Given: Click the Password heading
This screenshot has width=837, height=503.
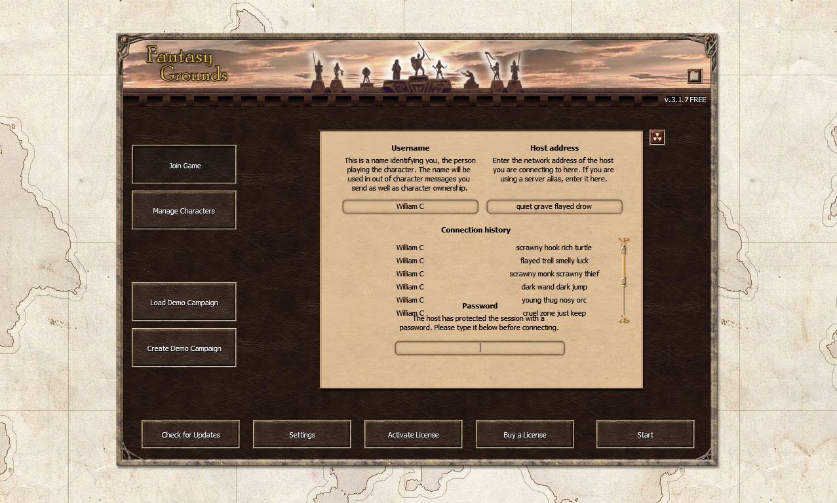Looking at the screenshot, I should pos(480,306).
